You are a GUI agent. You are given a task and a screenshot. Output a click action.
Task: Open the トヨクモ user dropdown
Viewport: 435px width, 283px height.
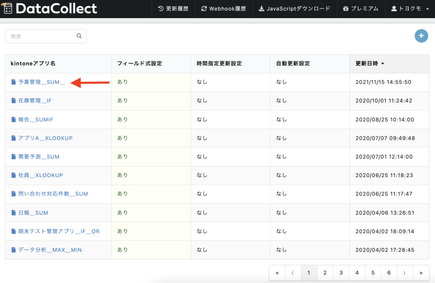410,9
